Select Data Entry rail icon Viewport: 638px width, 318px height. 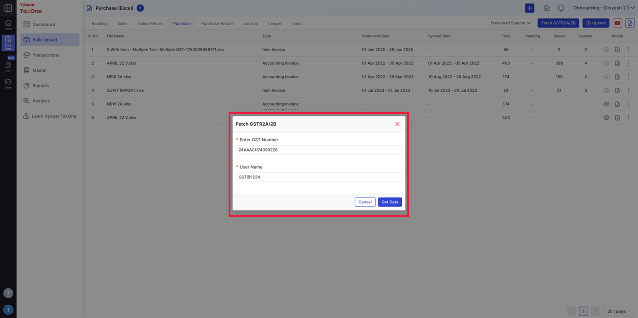click(x=8, y=43)
